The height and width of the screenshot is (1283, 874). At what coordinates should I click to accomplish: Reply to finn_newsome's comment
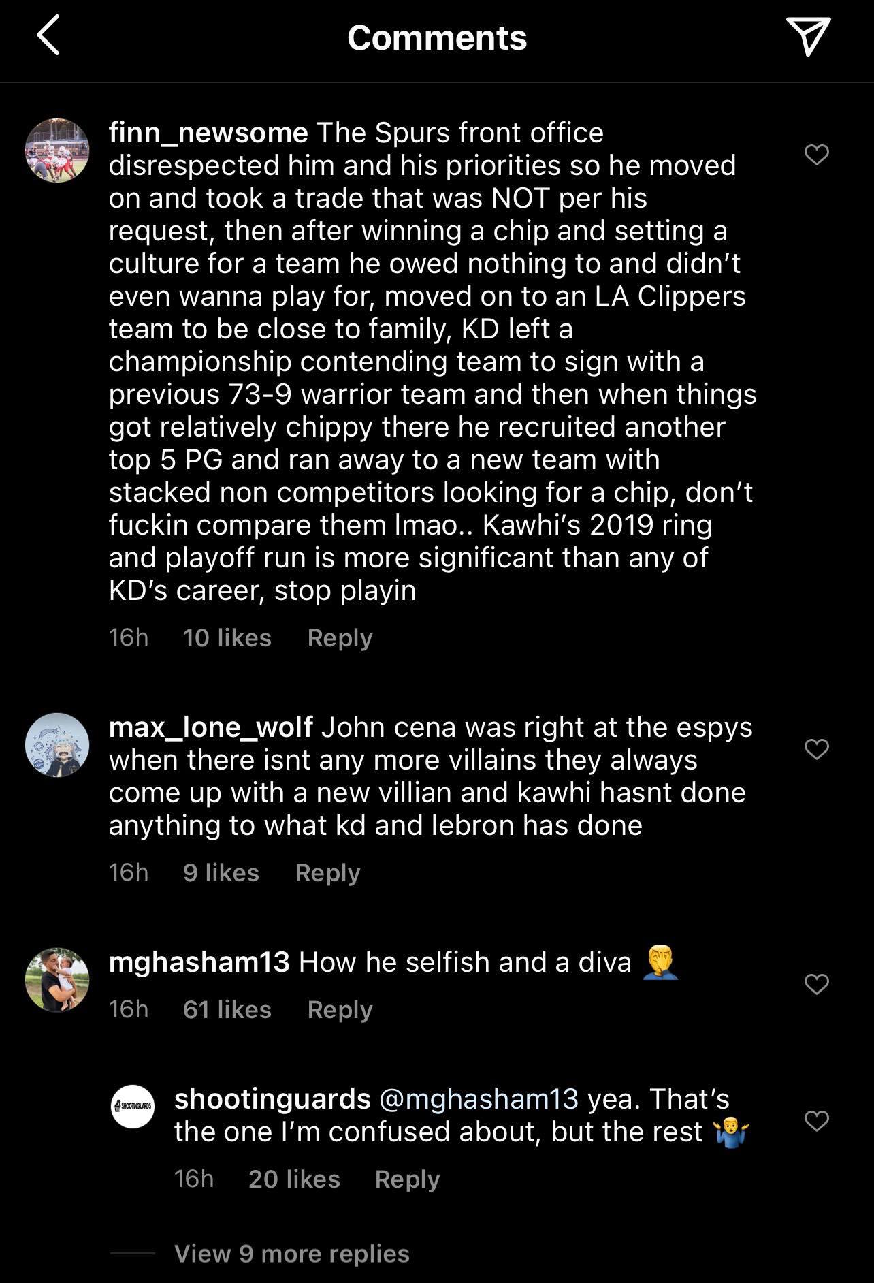[x=340, y=638]
